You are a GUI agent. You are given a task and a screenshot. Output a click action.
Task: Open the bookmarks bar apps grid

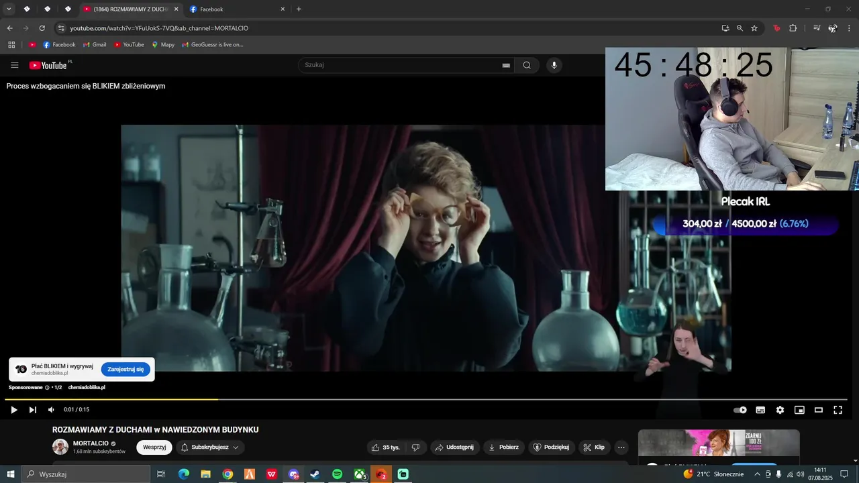tap(11, 45)
